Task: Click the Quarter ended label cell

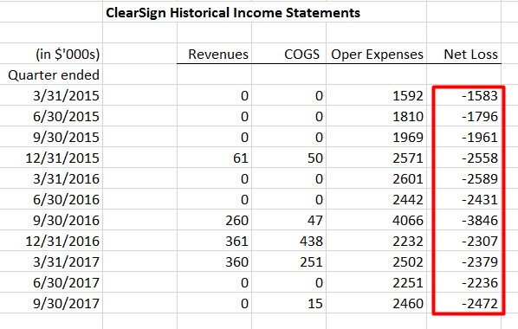Action: (51, 74)
